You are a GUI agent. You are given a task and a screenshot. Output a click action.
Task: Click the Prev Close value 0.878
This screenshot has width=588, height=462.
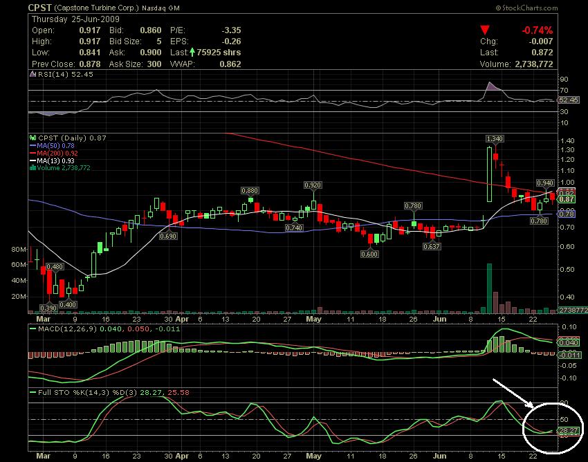tap(90, 64)
